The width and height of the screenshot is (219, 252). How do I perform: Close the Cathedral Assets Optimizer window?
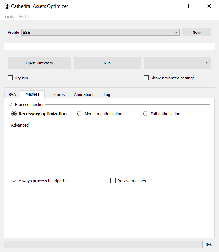209,6
